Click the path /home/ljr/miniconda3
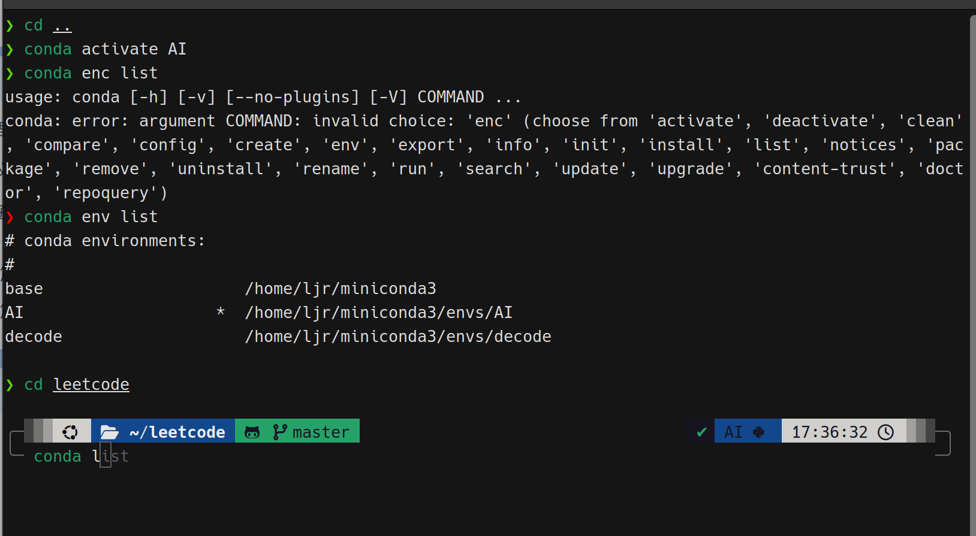This screenshot has height=536, width=976. 341,289
